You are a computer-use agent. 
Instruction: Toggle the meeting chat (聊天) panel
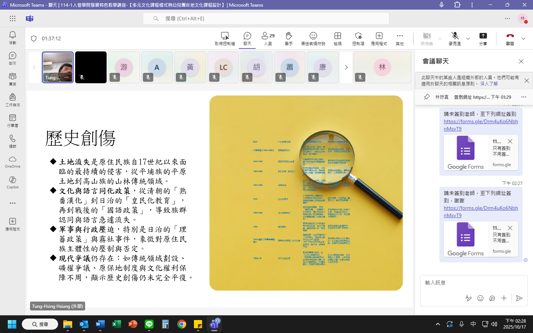tap(247, 38)
